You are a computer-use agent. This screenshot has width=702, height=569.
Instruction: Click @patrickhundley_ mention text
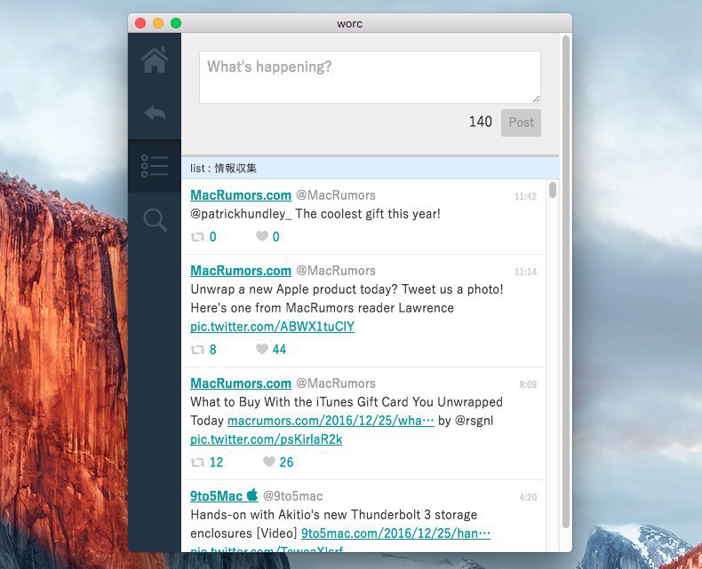click(x=241, y=214)
